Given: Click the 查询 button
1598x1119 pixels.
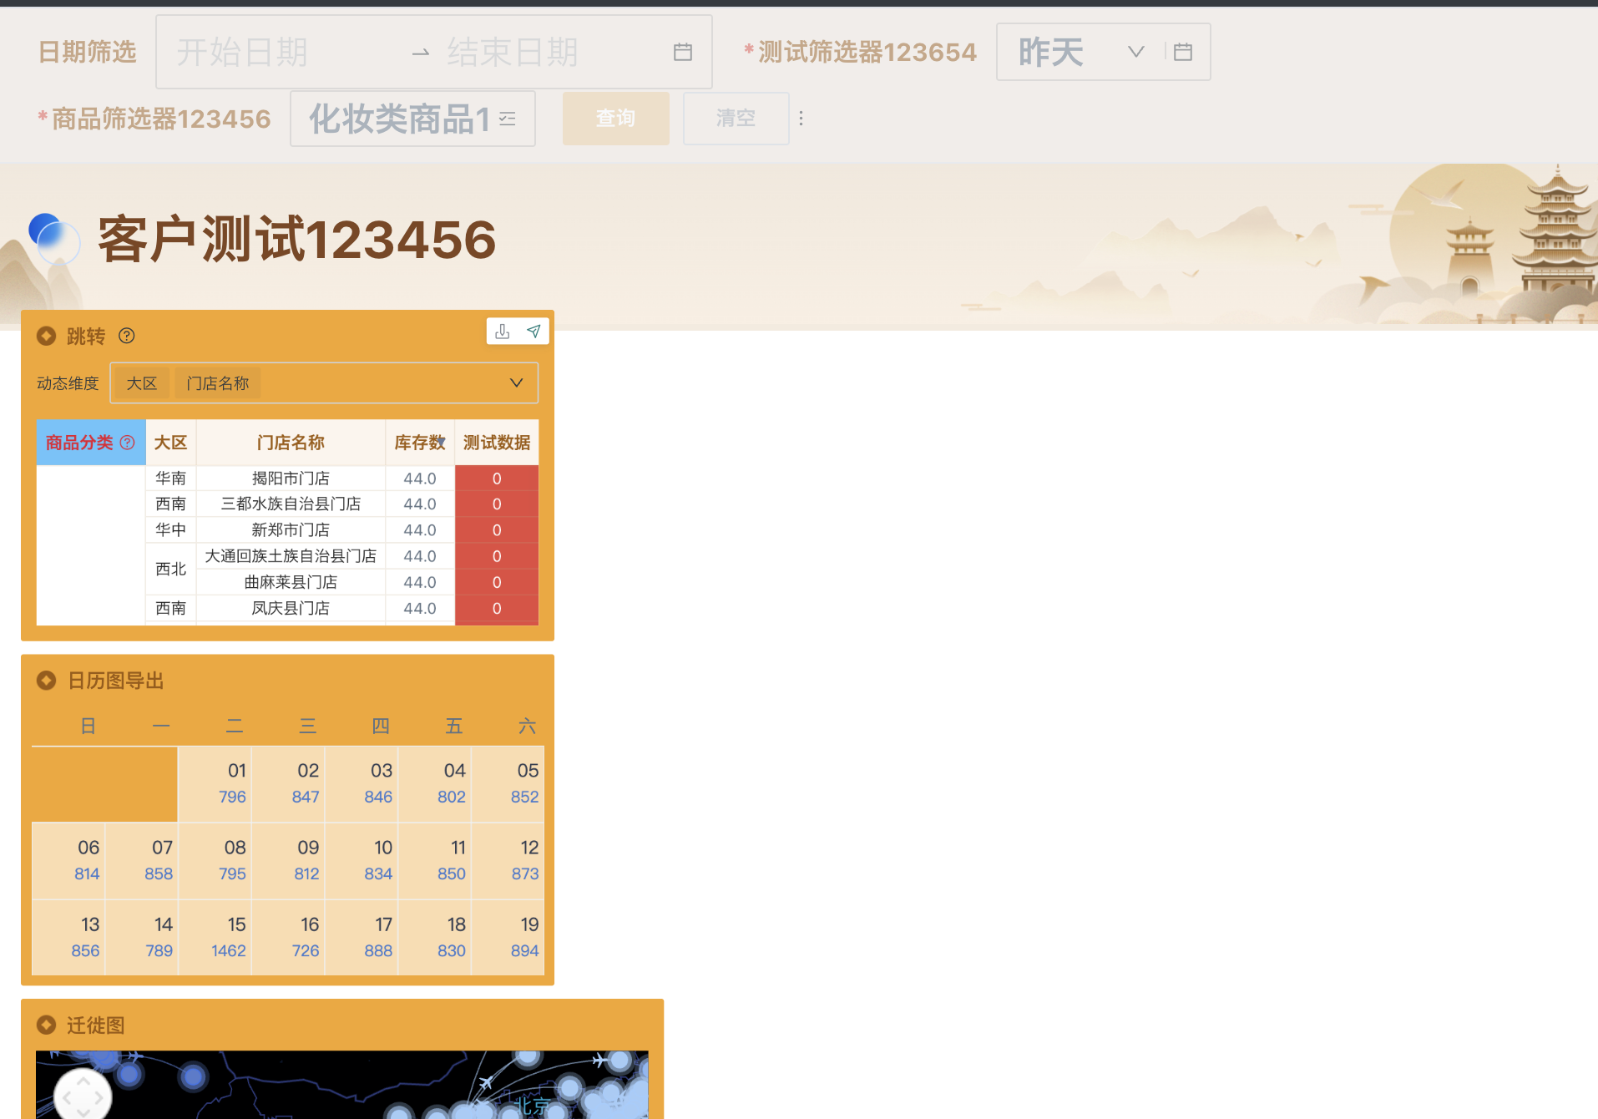Looking at the screenshot, I should coord(615,119).
